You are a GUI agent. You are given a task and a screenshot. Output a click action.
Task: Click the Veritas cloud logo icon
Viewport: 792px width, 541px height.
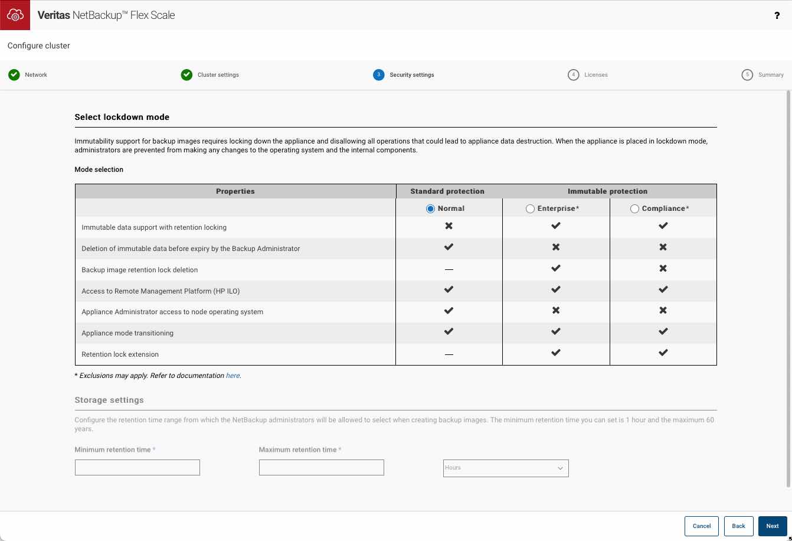15,15
